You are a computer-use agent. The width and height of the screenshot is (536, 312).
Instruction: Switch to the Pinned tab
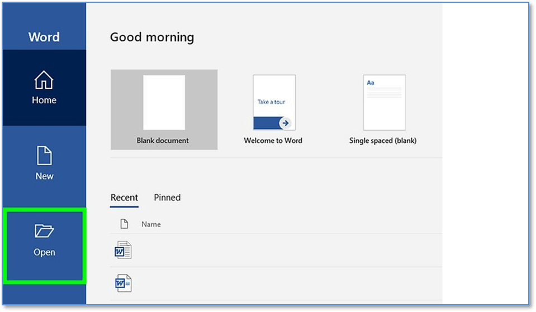[x=167, y=198]
